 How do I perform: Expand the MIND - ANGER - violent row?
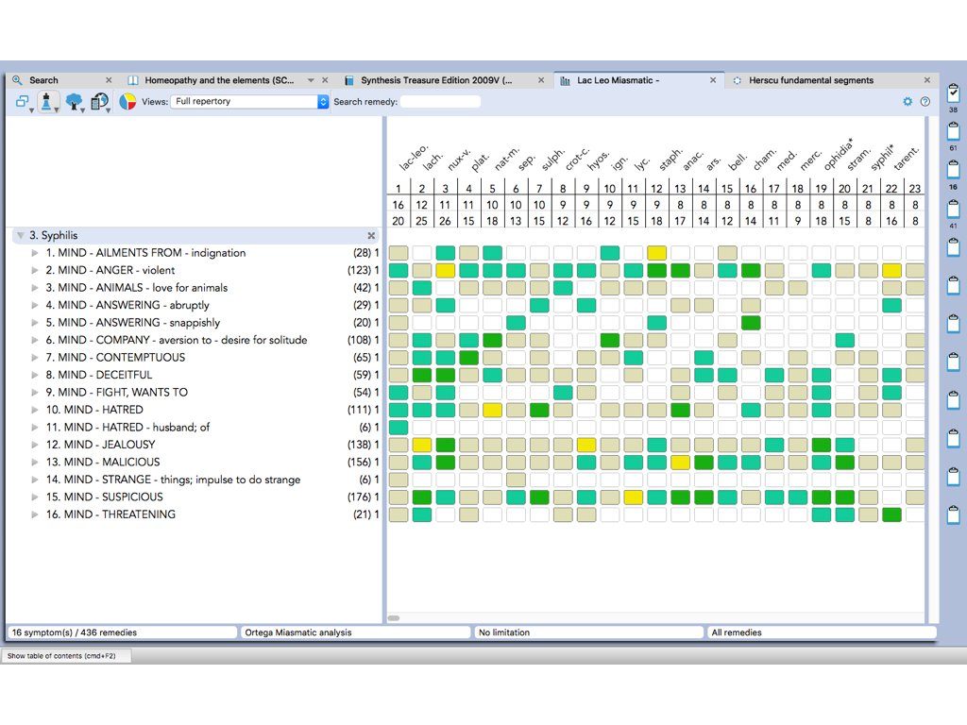point(35,270)
